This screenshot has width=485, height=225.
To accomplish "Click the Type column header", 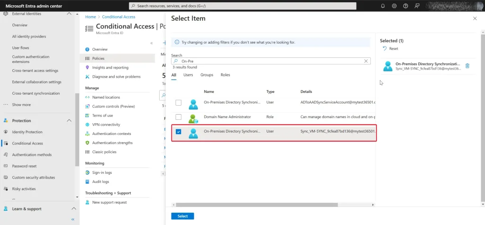I will 270,91.
